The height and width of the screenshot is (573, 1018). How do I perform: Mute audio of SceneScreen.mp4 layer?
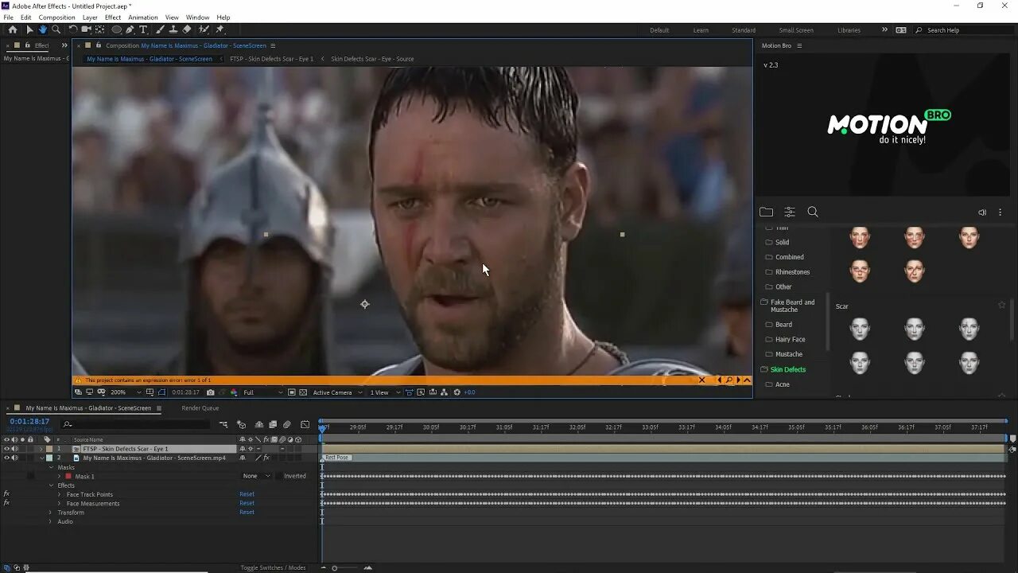click(14, 458)
